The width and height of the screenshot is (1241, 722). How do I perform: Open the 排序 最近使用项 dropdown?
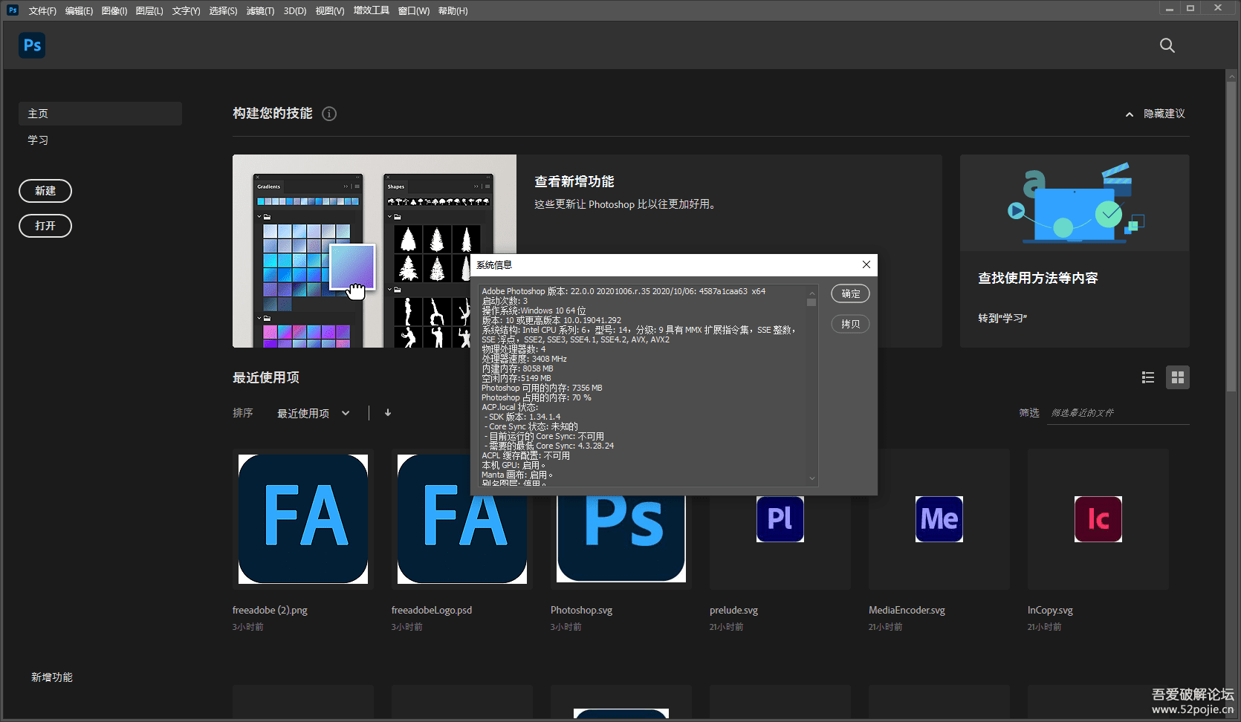(314, 413)
